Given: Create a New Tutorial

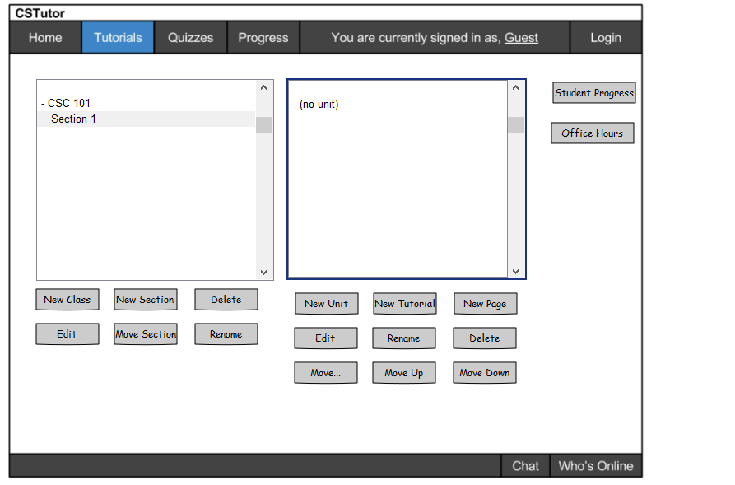Looking at the screenshot, I should tap(404, 304).
